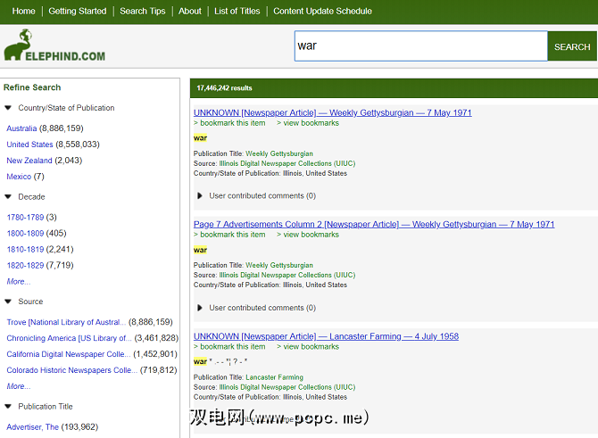The width and height of the screenshot is (598, 438).
Task: Open Content Update Schedule page
Action: 322,11
